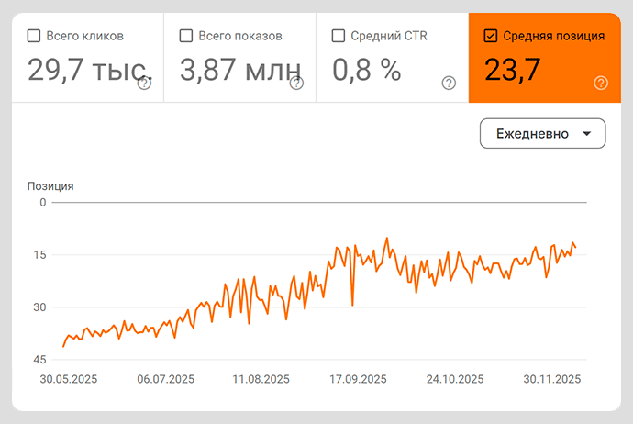Click help icon on Средняя позиция card

601,84
